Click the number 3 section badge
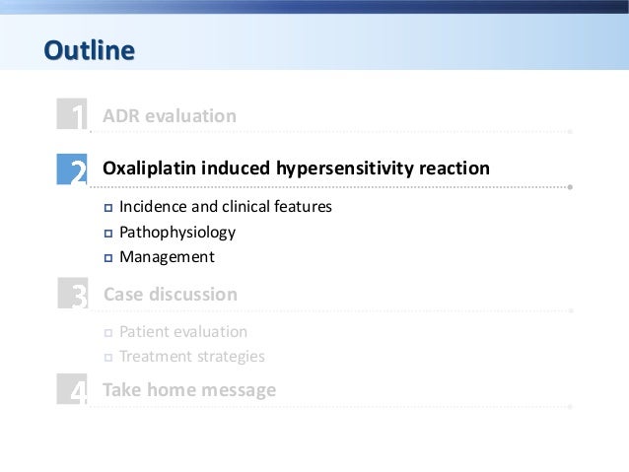This screenshot has width=629, height=472. [x=73, y=295]
